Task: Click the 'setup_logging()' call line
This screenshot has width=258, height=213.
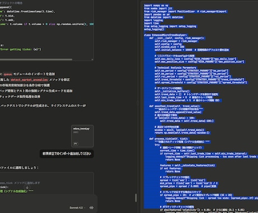Action: pos(154,29)
